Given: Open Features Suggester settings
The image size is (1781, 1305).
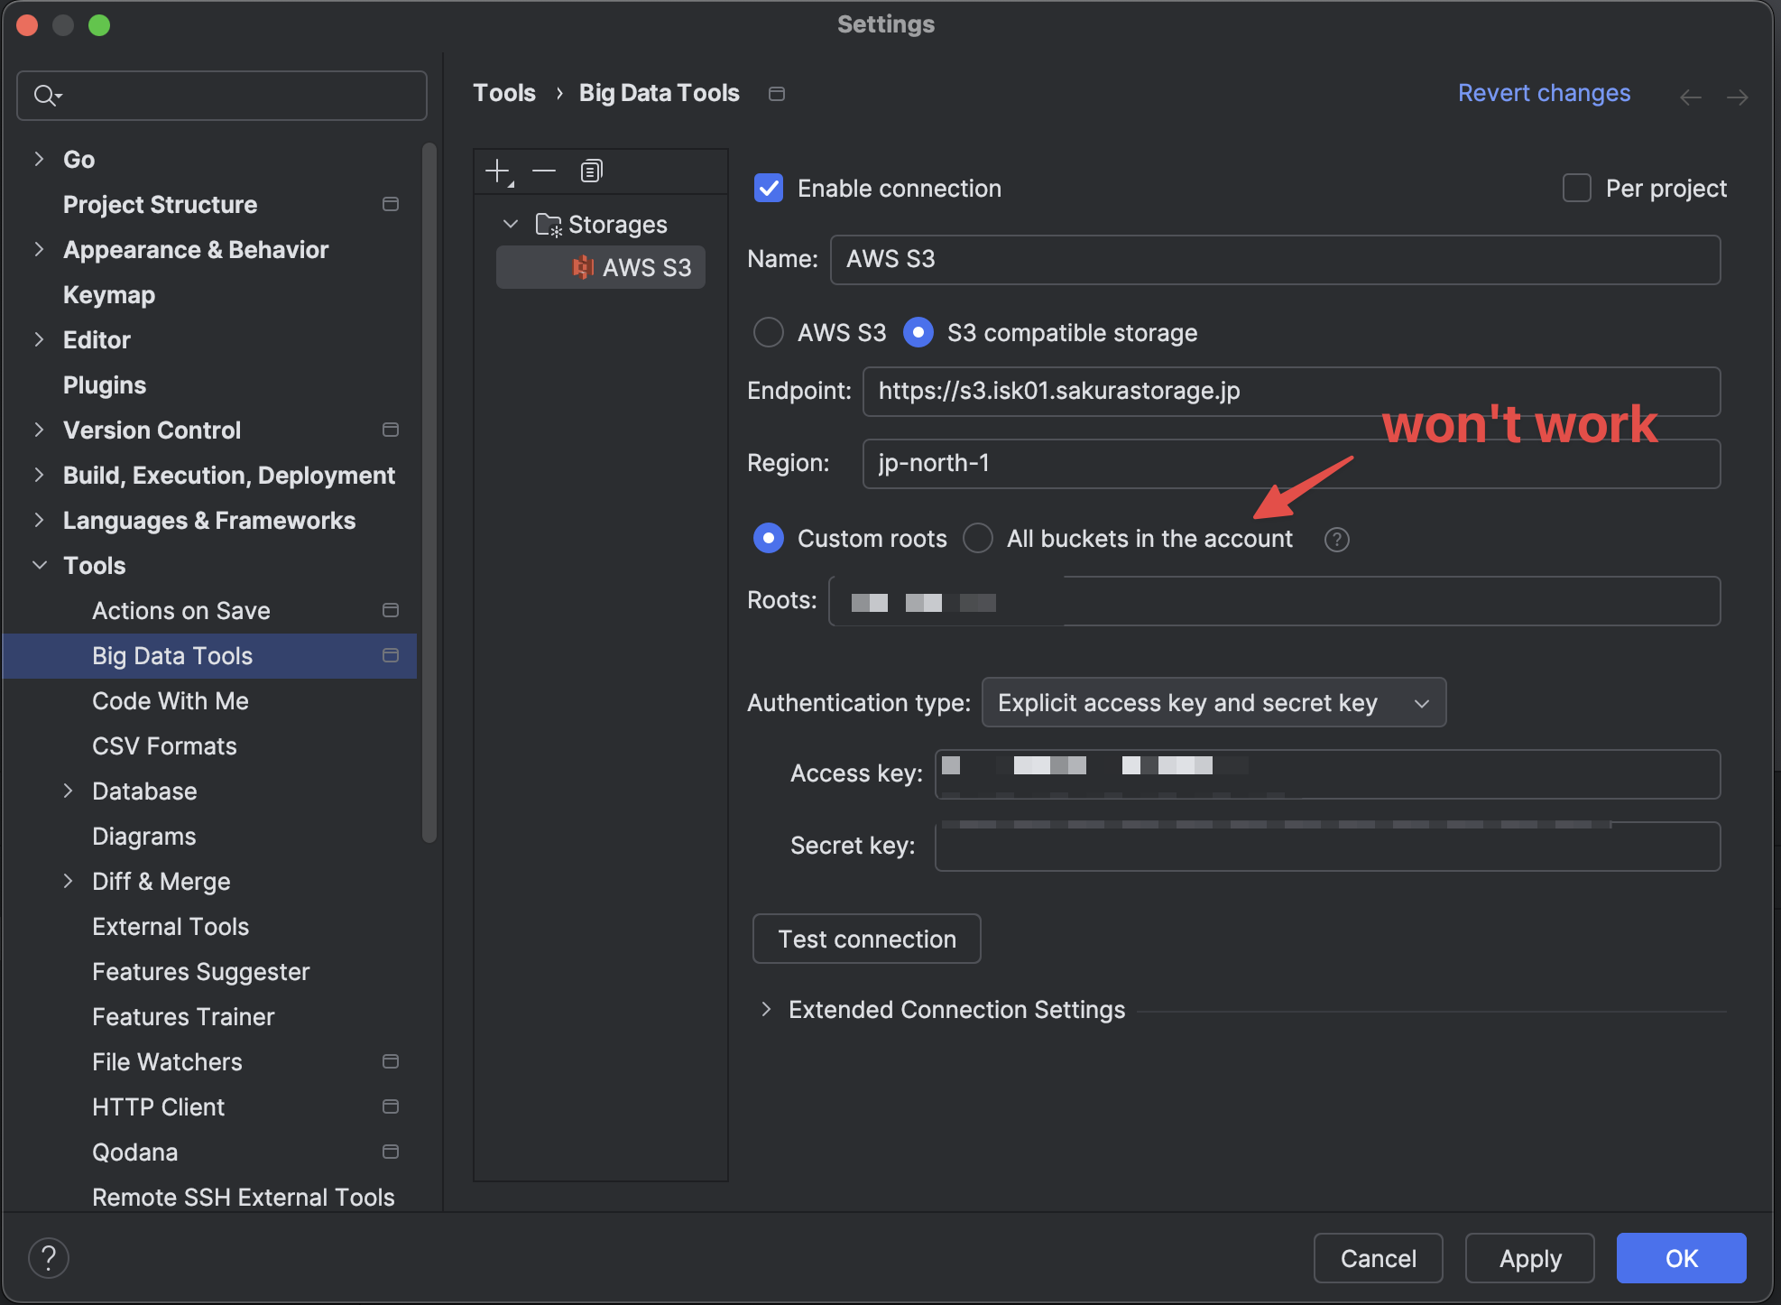Looking at the screenshot, I should tap(201, 972).
